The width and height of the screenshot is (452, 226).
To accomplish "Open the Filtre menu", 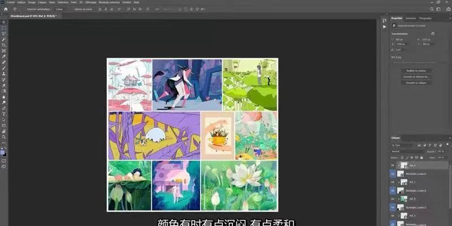I will pos(74,2).
